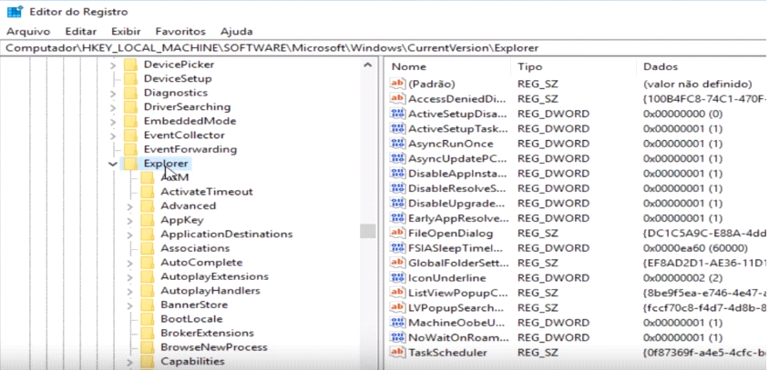Select the Explorer folder icon
The height and width of the screenshot is (370, 769).
coord(130,164)
